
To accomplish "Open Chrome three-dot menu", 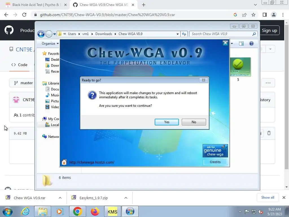I will 283,15.
